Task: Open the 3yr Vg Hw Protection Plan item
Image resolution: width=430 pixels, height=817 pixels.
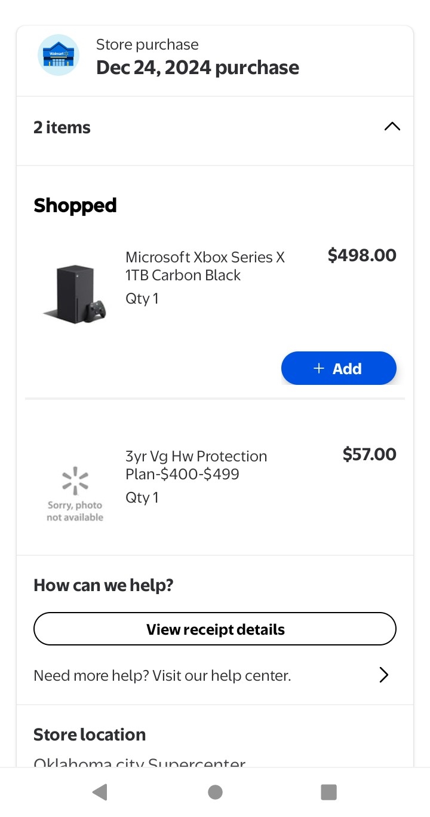Action: point(196,465)
